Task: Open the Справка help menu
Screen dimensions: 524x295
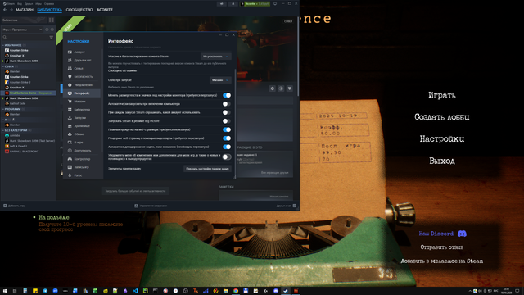Action: pyautogui.click(x=49, y=3)
